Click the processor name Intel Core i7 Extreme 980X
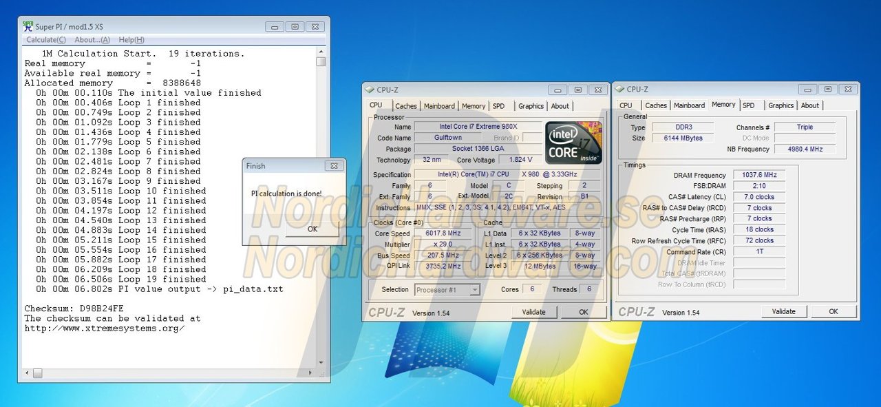 point(478,127)
